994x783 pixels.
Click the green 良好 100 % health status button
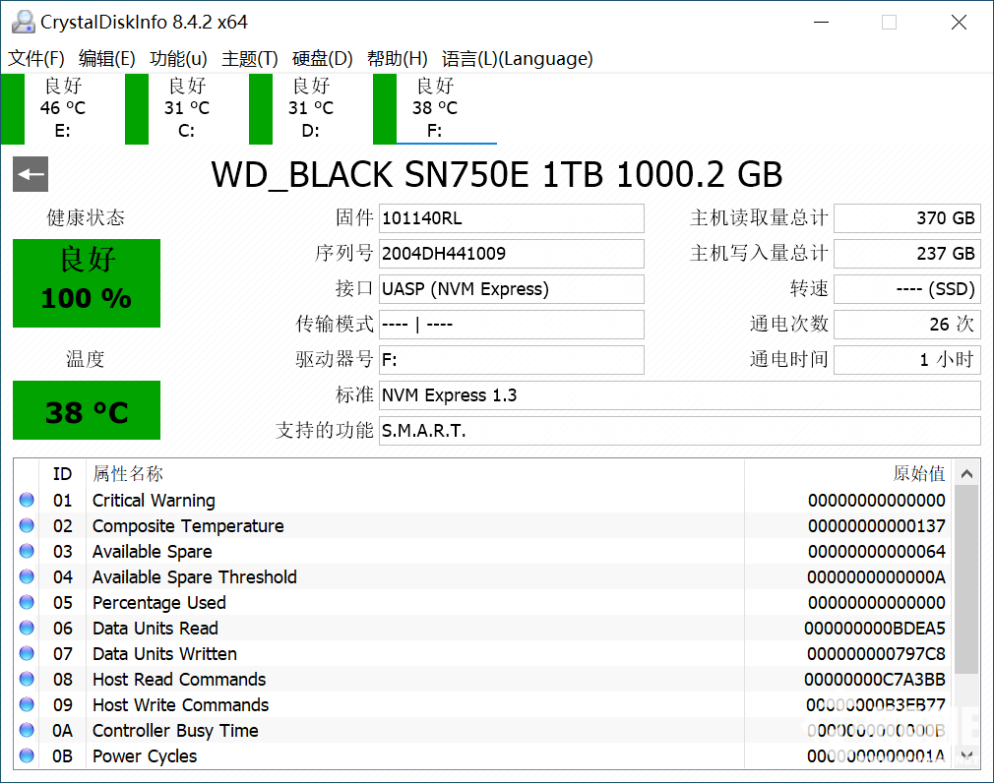tap(87, 283)
